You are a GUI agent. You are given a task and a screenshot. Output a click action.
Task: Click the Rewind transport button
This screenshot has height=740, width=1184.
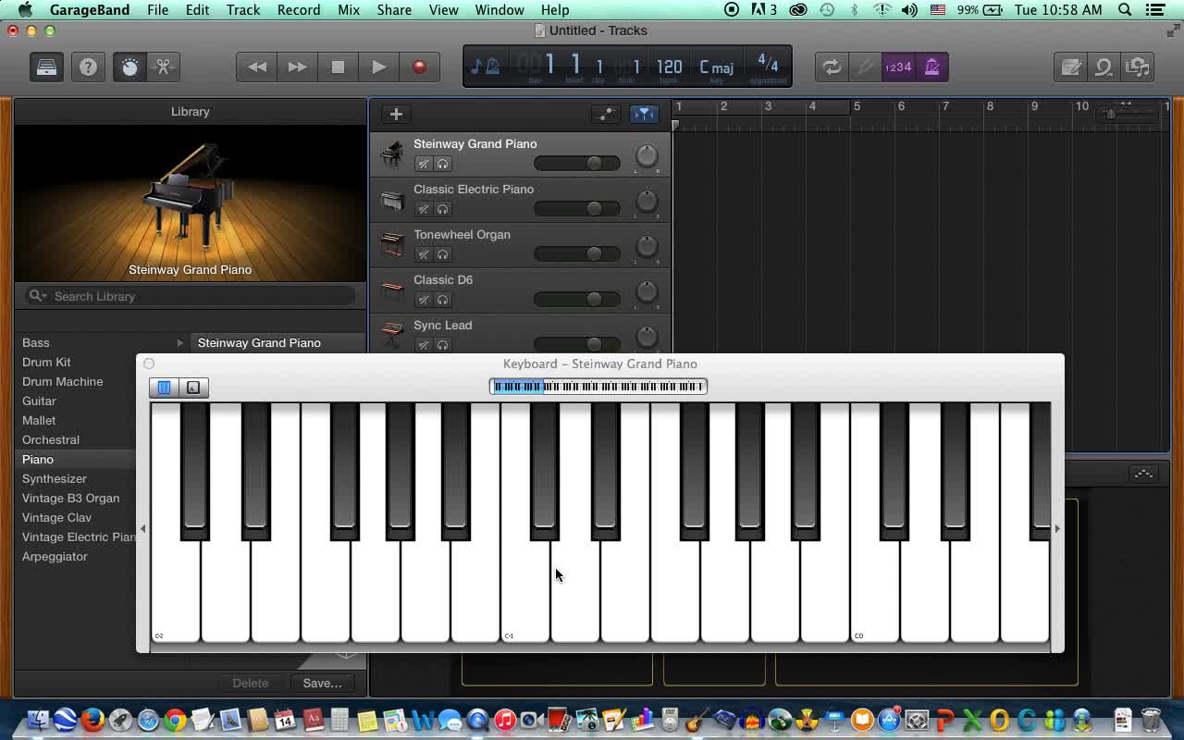[257, 67]
